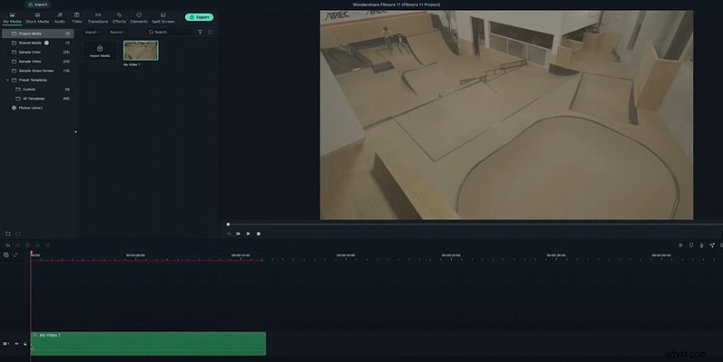Click the Import button at top
Screen dimensions: 723x362
(38, 5)
